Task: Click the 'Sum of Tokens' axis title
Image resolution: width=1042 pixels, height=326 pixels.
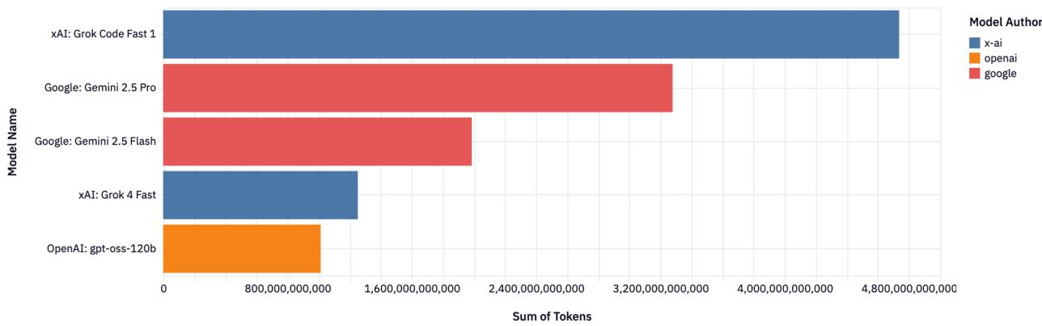Action: tap(552, 316)
